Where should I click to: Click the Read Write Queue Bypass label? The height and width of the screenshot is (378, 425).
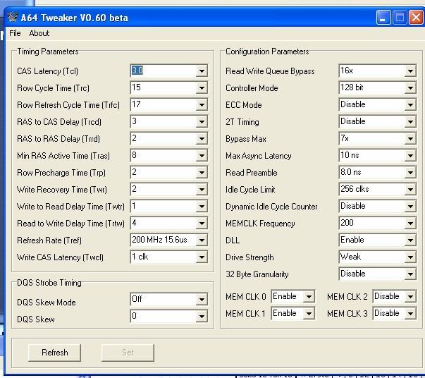[270, 71]
